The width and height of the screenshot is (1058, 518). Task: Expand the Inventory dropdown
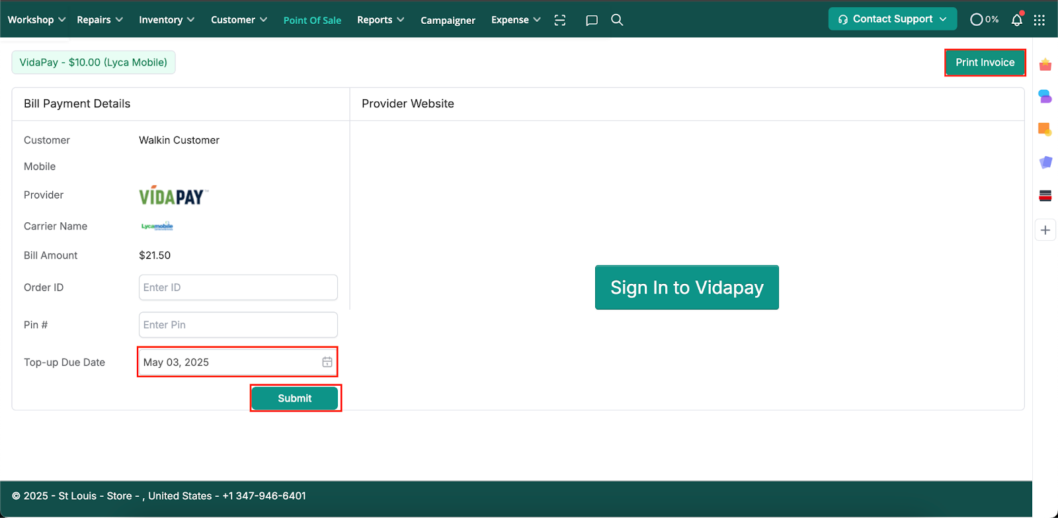(x=167, y=20)
